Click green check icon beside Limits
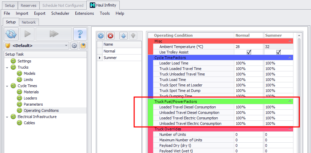This screenshot has width=311, height=153. 19,80
